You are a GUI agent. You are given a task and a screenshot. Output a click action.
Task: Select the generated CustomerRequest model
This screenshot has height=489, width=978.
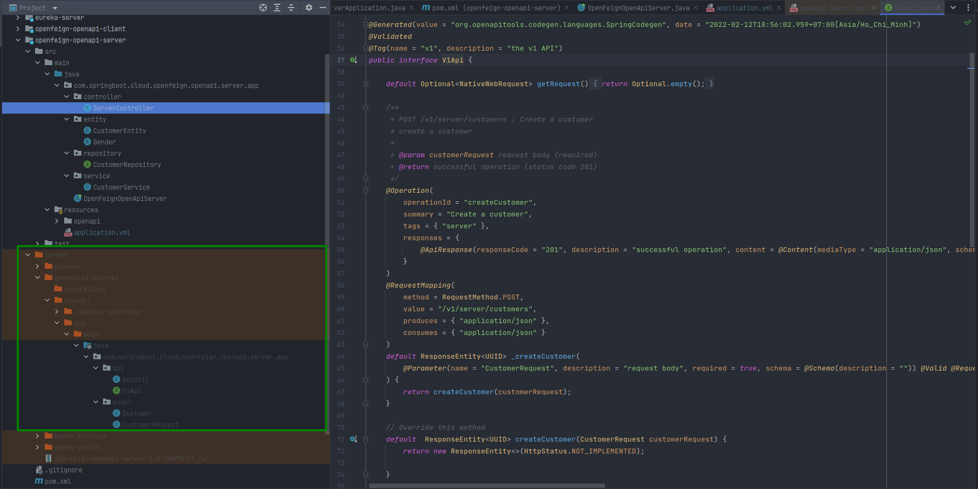point(151,424)
